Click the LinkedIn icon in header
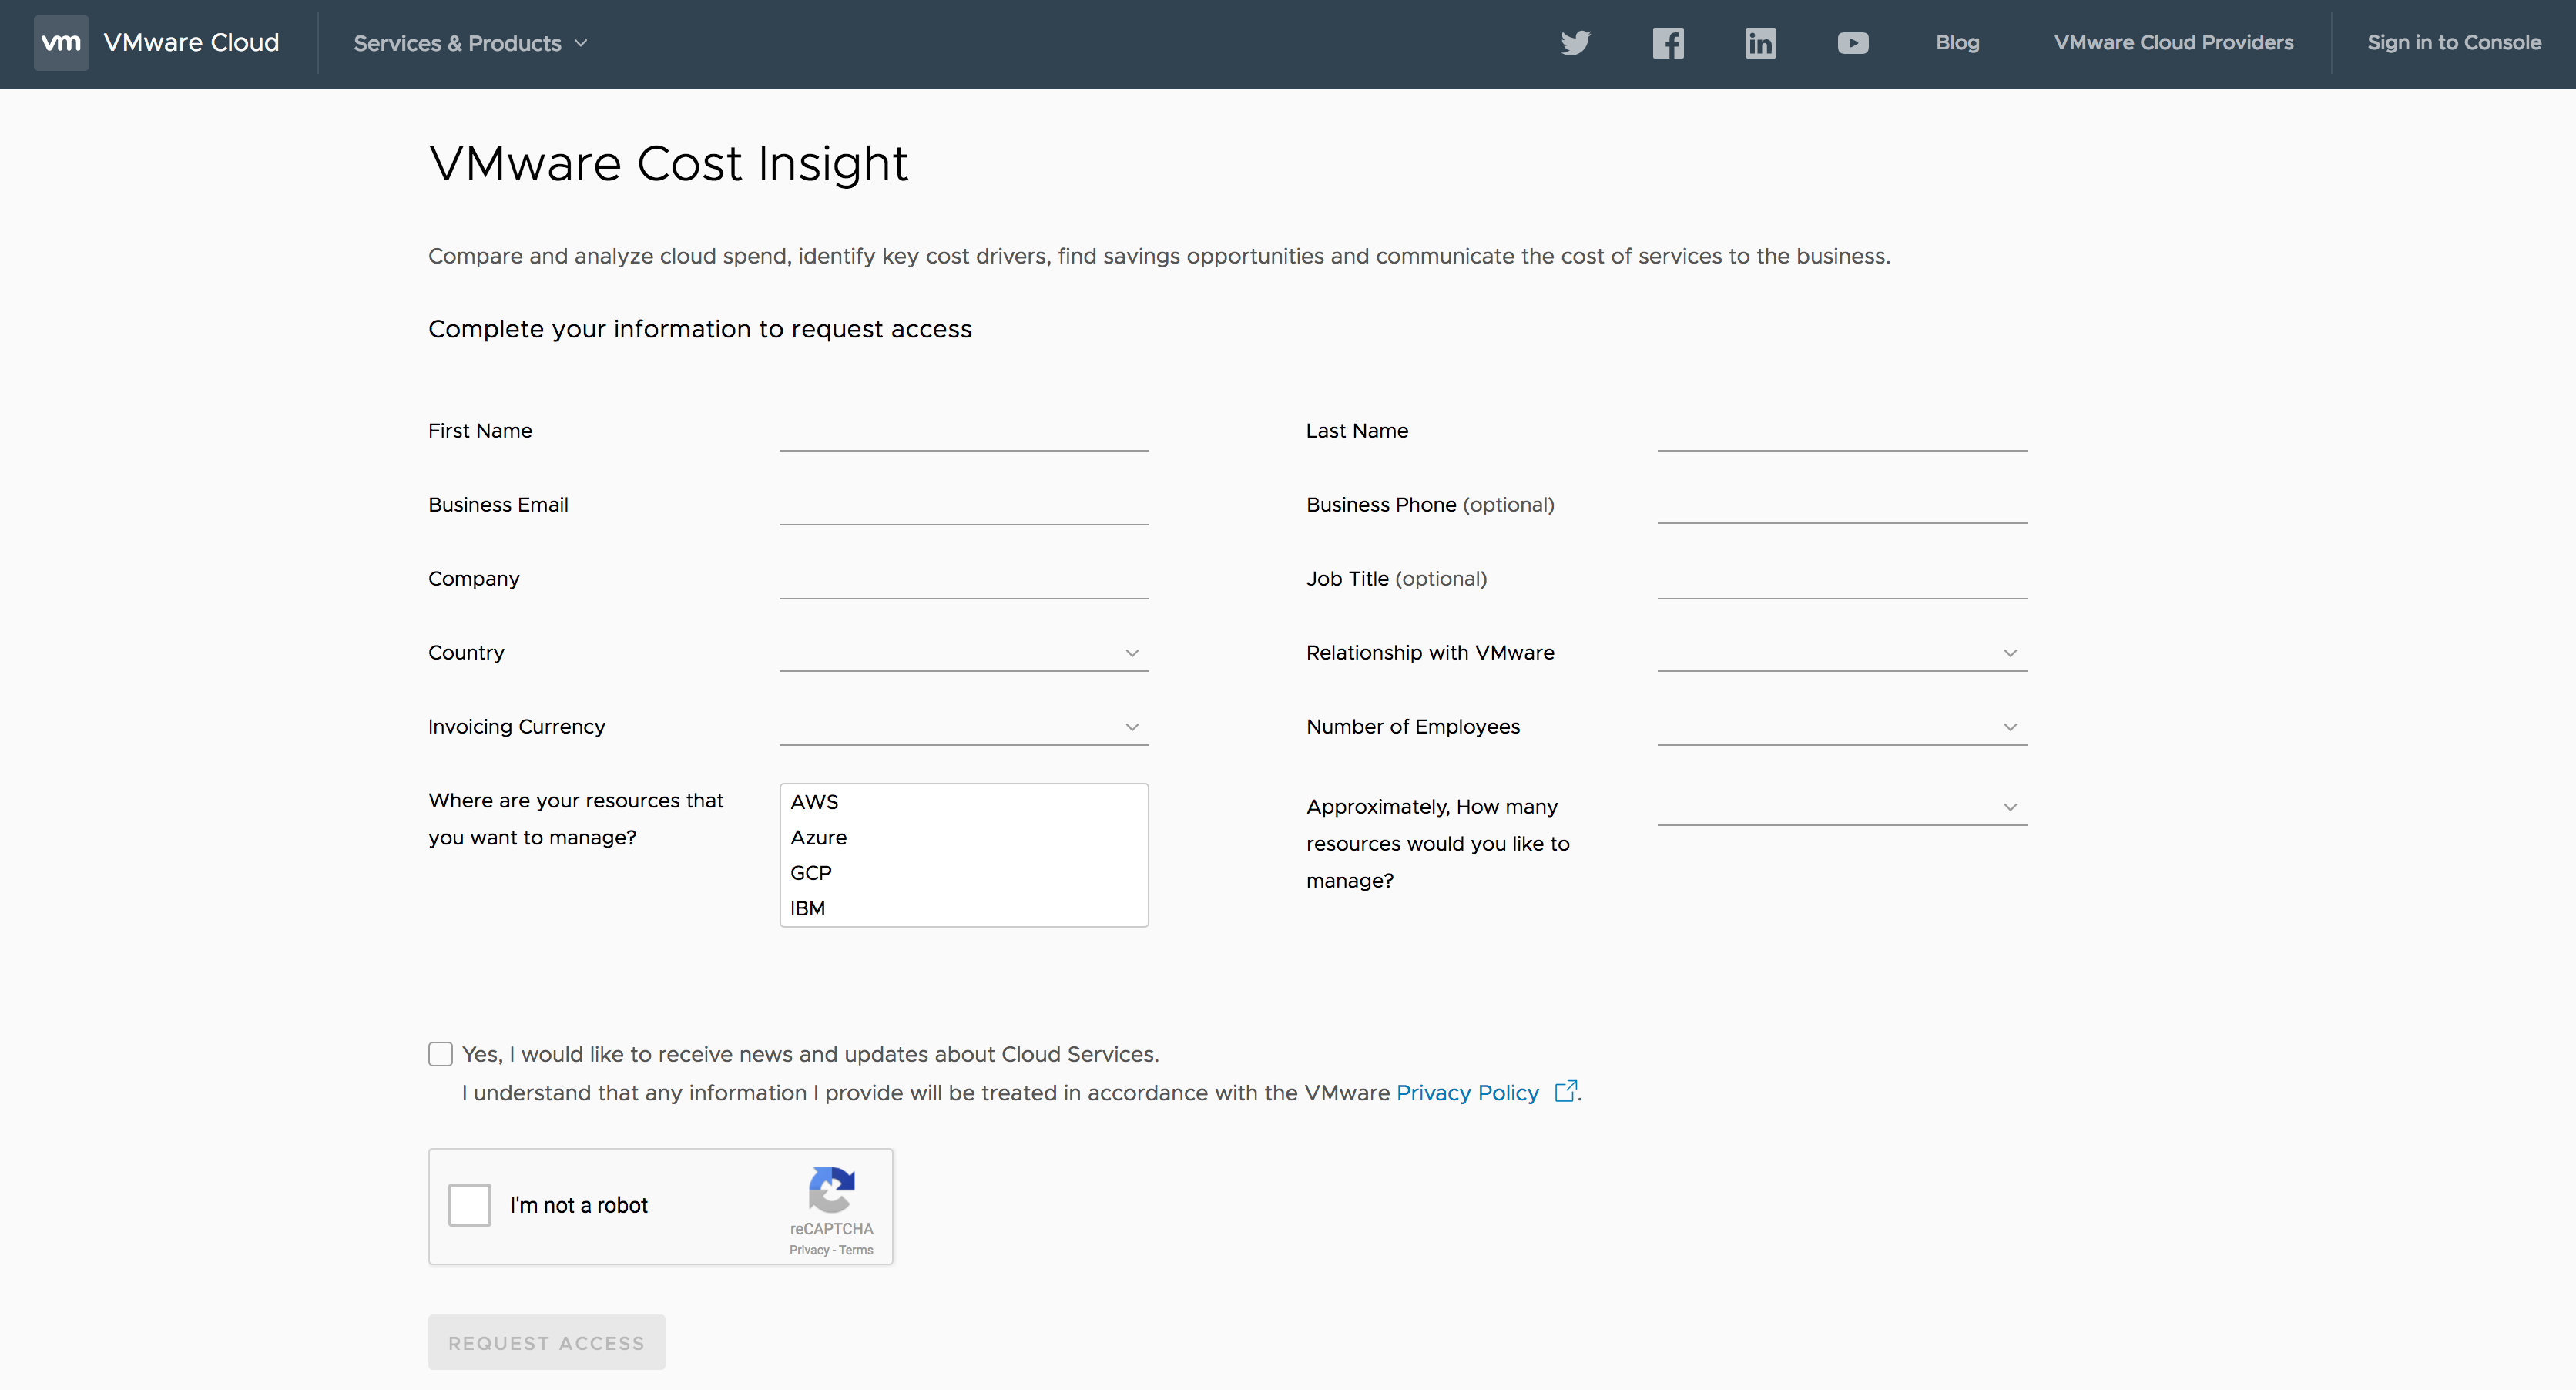The width and height of the screenshot is (2576, 1390). (x=1760, y=43)
